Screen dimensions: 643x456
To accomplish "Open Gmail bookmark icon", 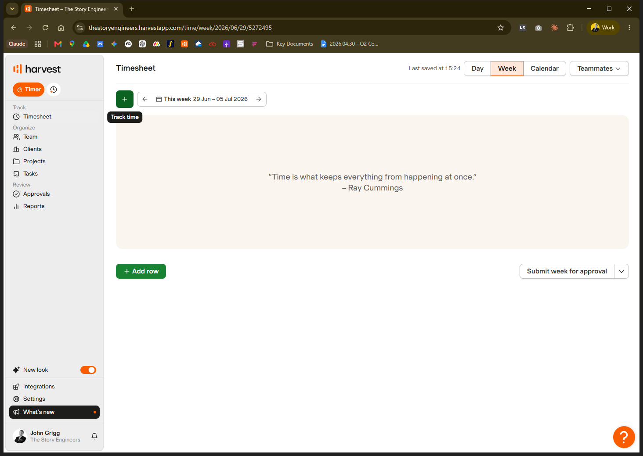I will [x=58, y=44].
